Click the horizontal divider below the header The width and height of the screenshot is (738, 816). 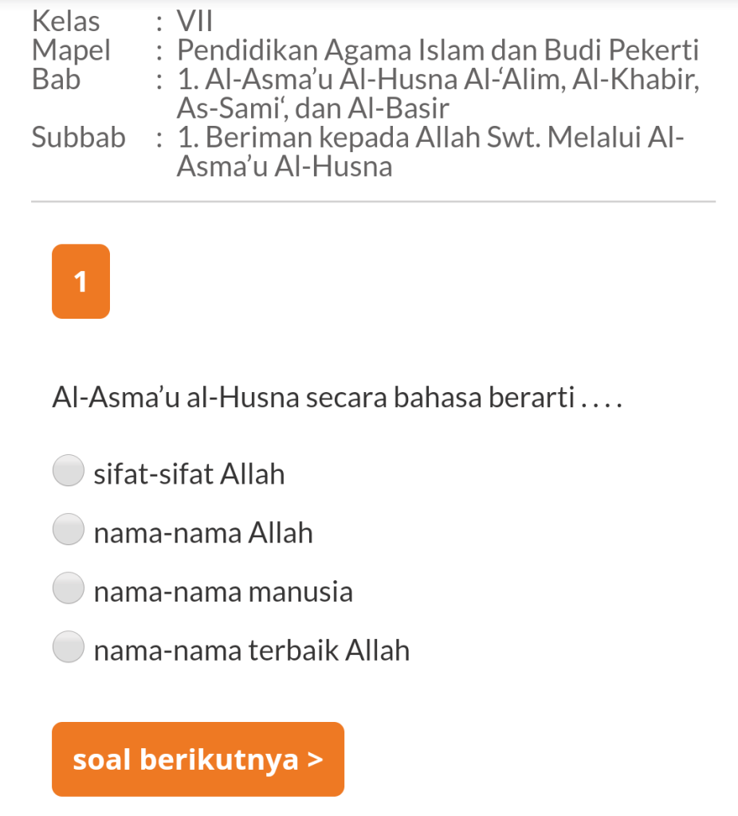tap(373, 202)
